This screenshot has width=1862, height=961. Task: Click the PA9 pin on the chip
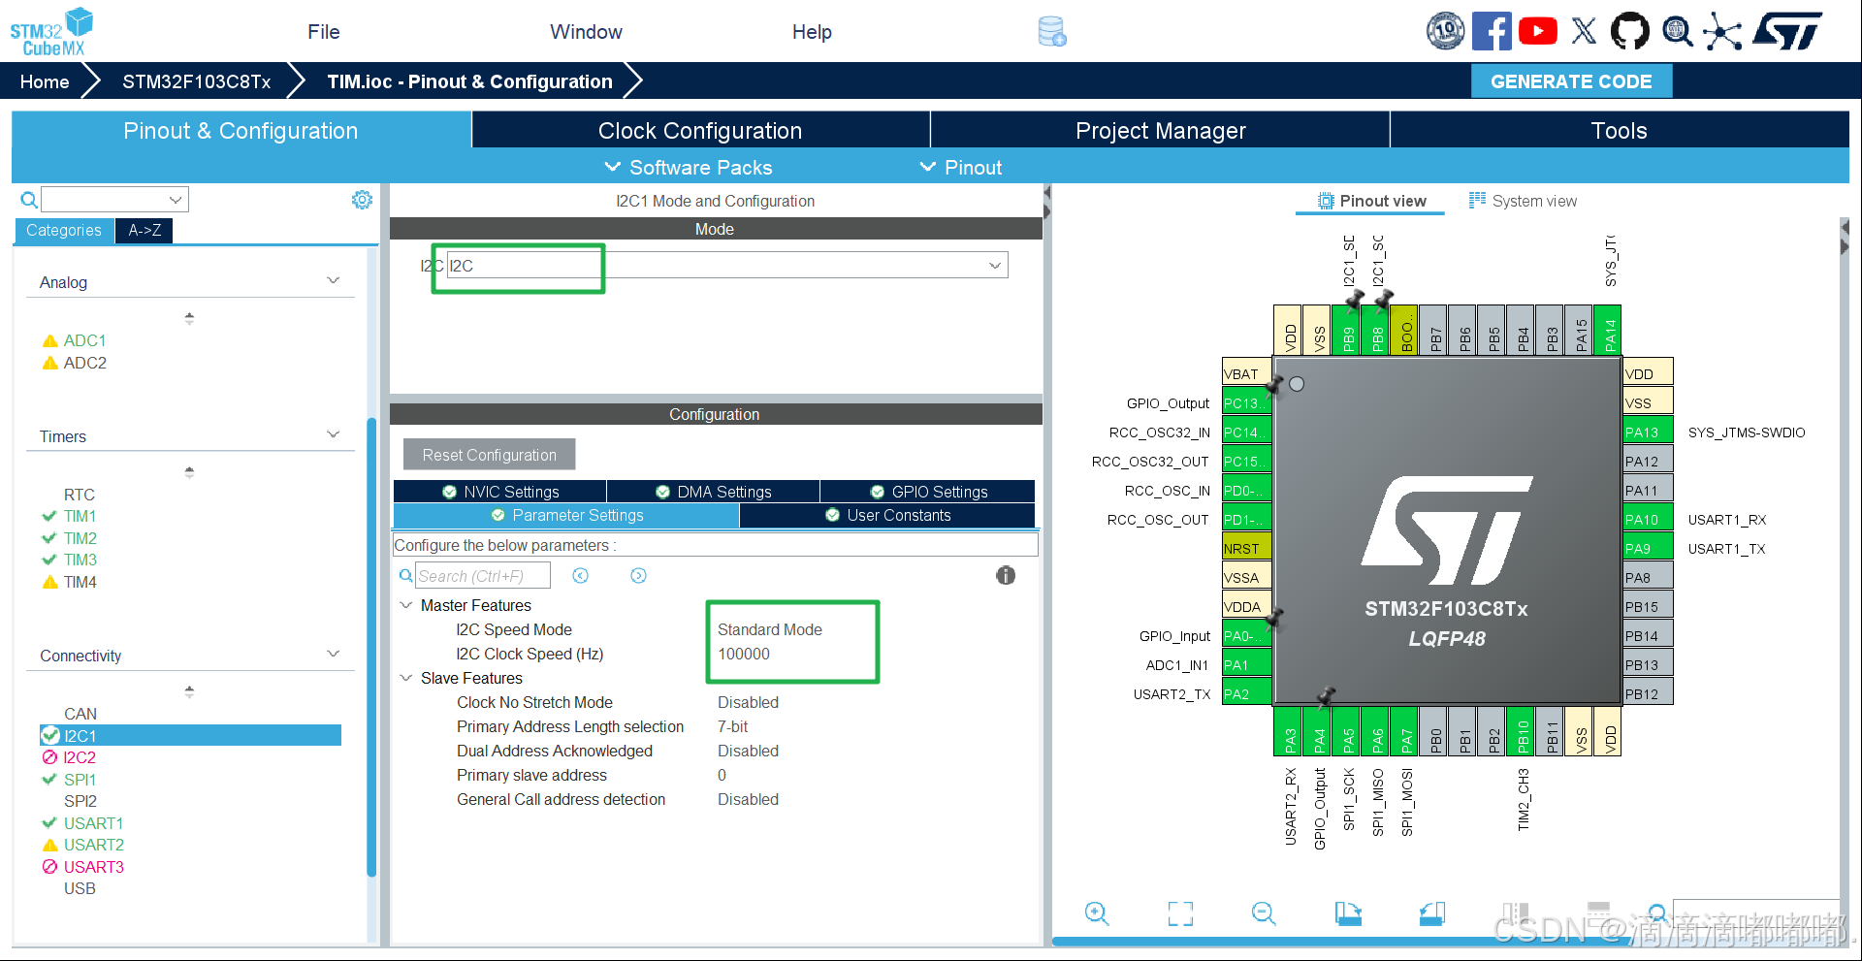(x=1648, y=548)
